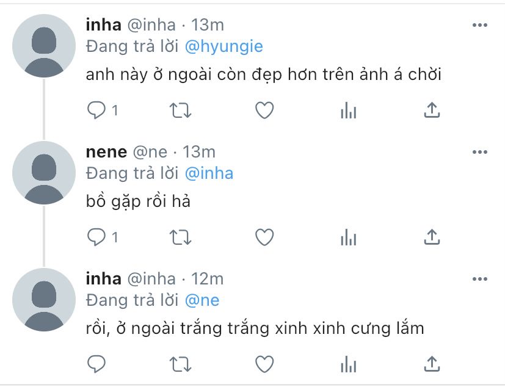The width and height of the screenshot is (505, 387).
Task: View analytics for nene's tweet
Action: pyautogui.click(x=348, y=237)
